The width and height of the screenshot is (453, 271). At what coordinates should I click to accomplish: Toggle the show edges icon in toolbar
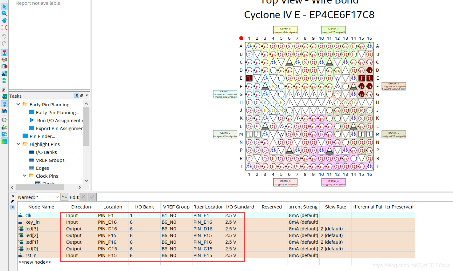4,67
